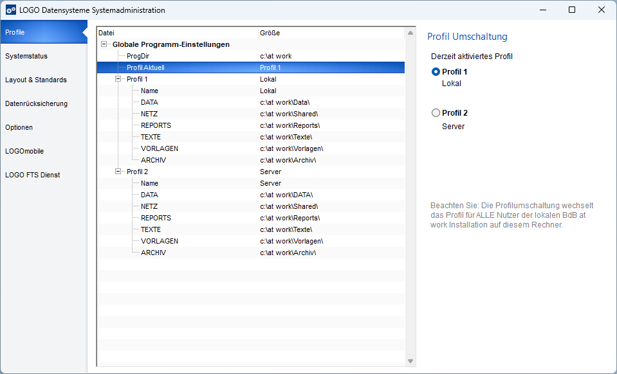Screen dimensions: 617x374
Task: Select the VORLAGEN row under Profil 1
Action: tap(251, 148)
